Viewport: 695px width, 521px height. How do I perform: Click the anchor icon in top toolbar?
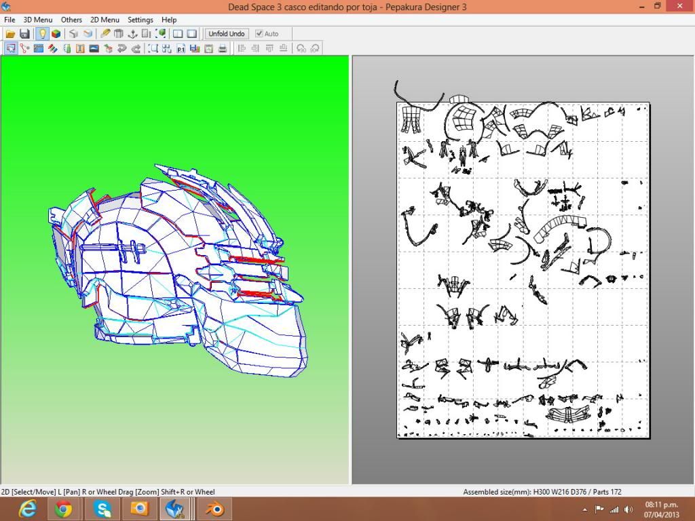132,34
